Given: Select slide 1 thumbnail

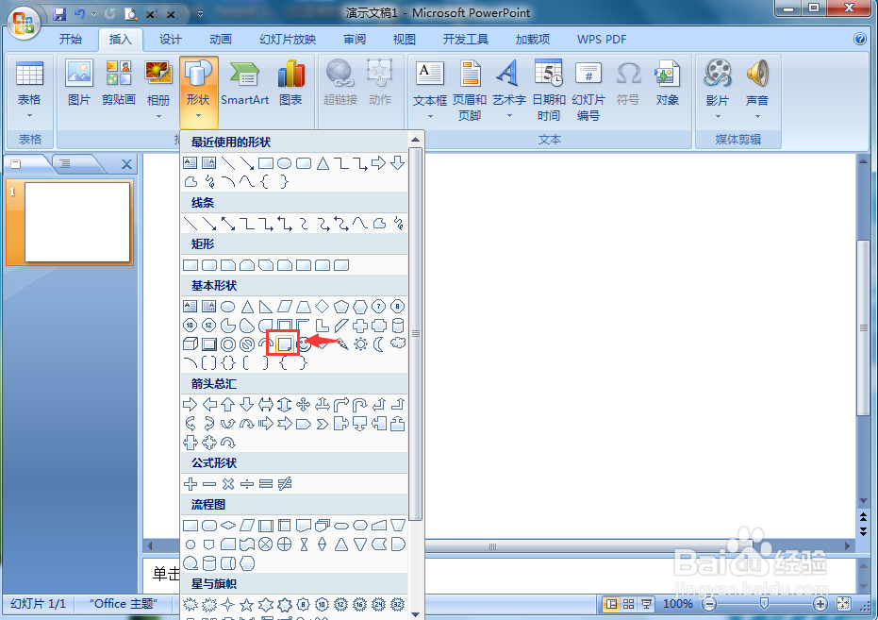Looking at the screenshot, I should coord(77,222).
